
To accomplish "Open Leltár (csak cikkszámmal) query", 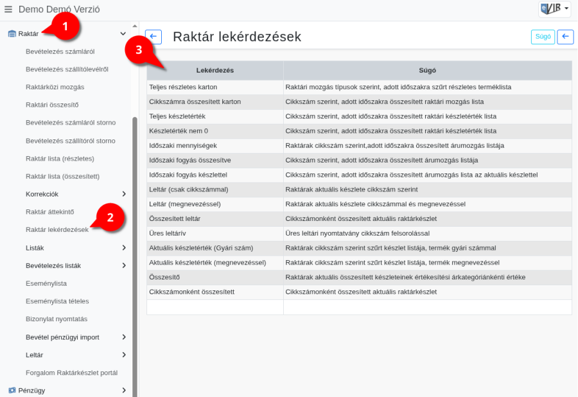I will tap(188, 190).
